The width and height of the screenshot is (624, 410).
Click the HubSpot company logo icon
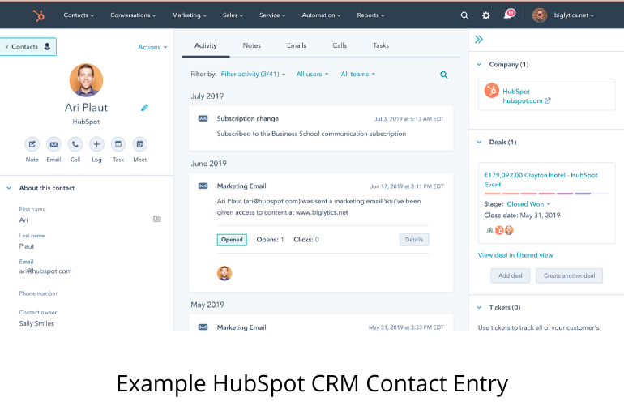[x=491, y=91]
